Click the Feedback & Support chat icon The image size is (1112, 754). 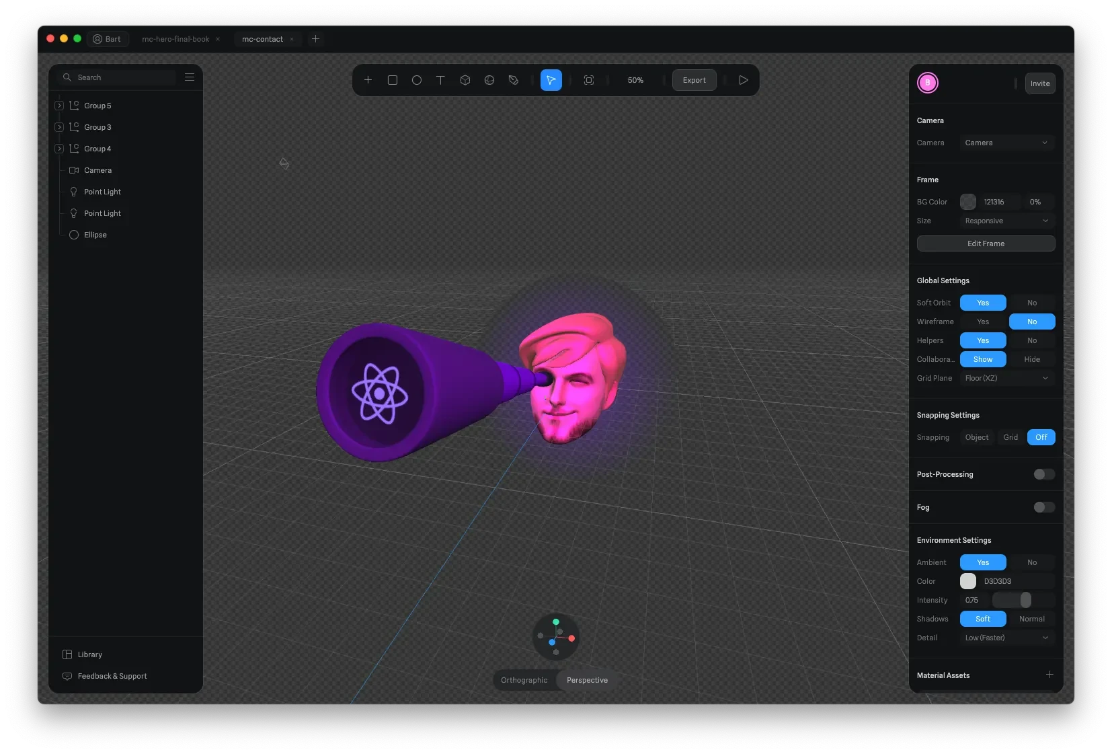click(x=67, y=676)
